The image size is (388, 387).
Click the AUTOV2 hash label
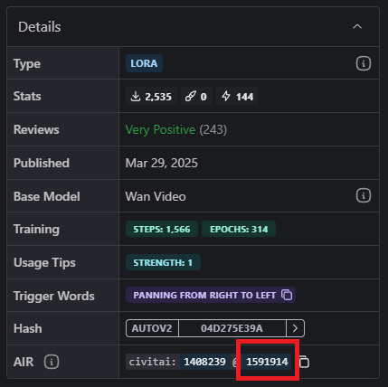[x=152, y=328]
